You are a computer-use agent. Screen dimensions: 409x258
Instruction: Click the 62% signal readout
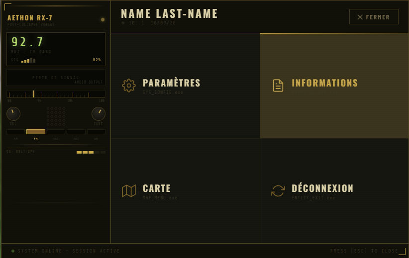[x=97, y=60]
